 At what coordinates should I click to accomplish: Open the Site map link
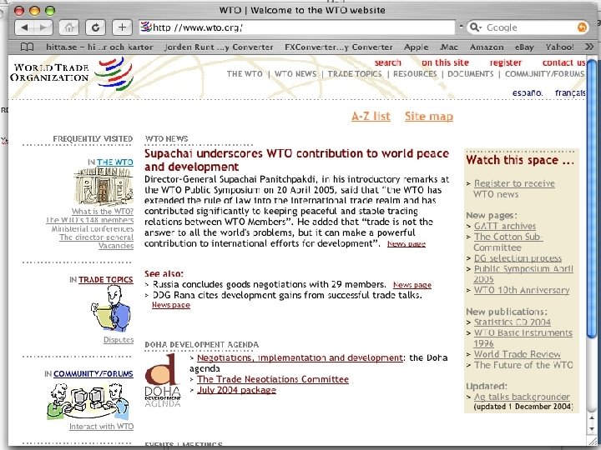(x=429, y=117)
